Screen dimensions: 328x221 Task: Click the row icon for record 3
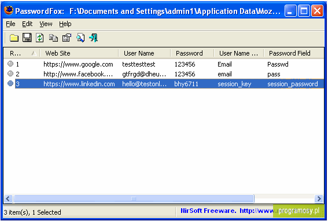(x=10, y=83)
